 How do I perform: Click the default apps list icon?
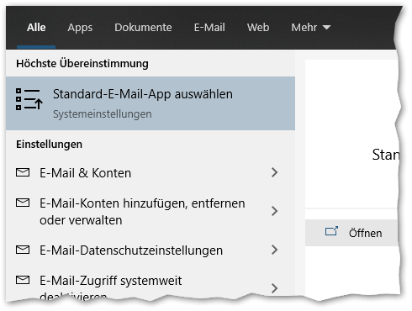click(29, 99)
